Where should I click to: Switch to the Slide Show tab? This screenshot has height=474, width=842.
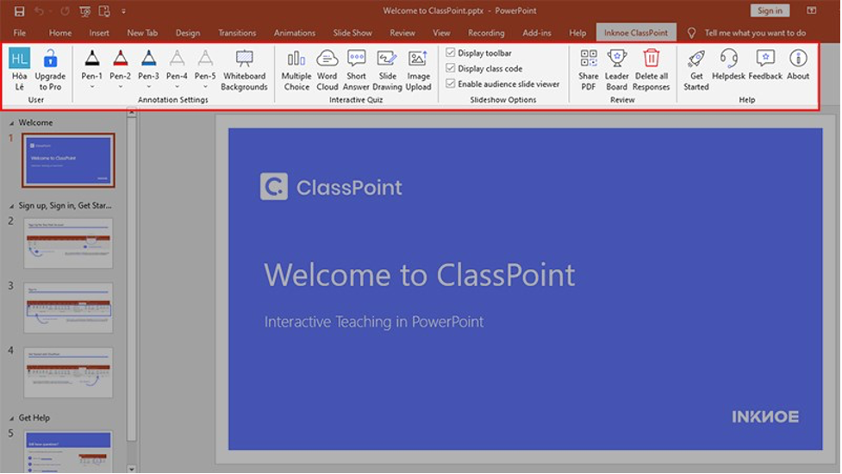(x=352, y=33)
